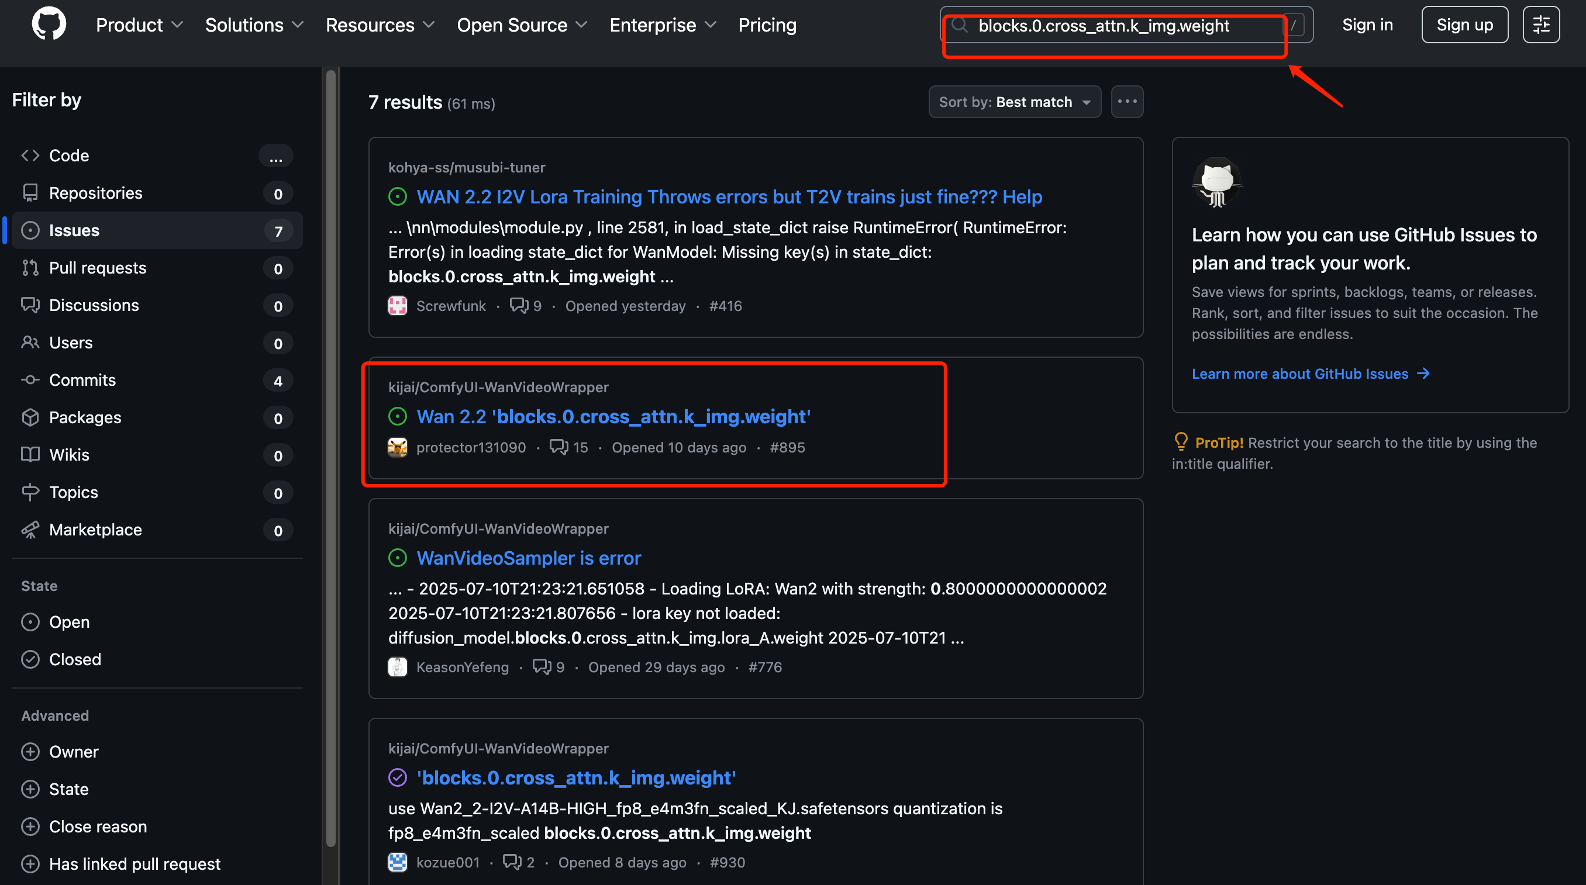
Task: Open appearance settings sliders icon
Action: coord(1540,25)
